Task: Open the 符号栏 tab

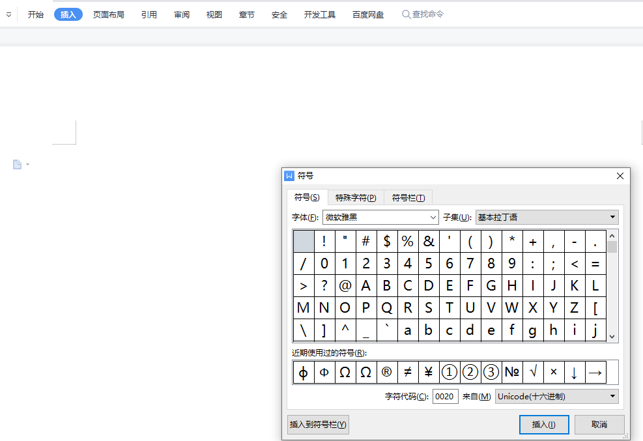Action: tap(408, 198)
